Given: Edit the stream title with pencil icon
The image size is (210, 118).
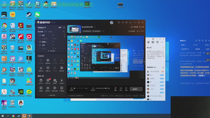Looking at the screenshot, I should pos(95,27).
